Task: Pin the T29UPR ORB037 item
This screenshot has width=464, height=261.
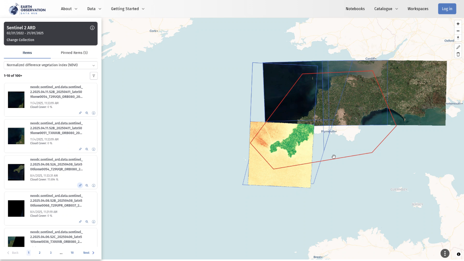Action: [x=80, y=222]
